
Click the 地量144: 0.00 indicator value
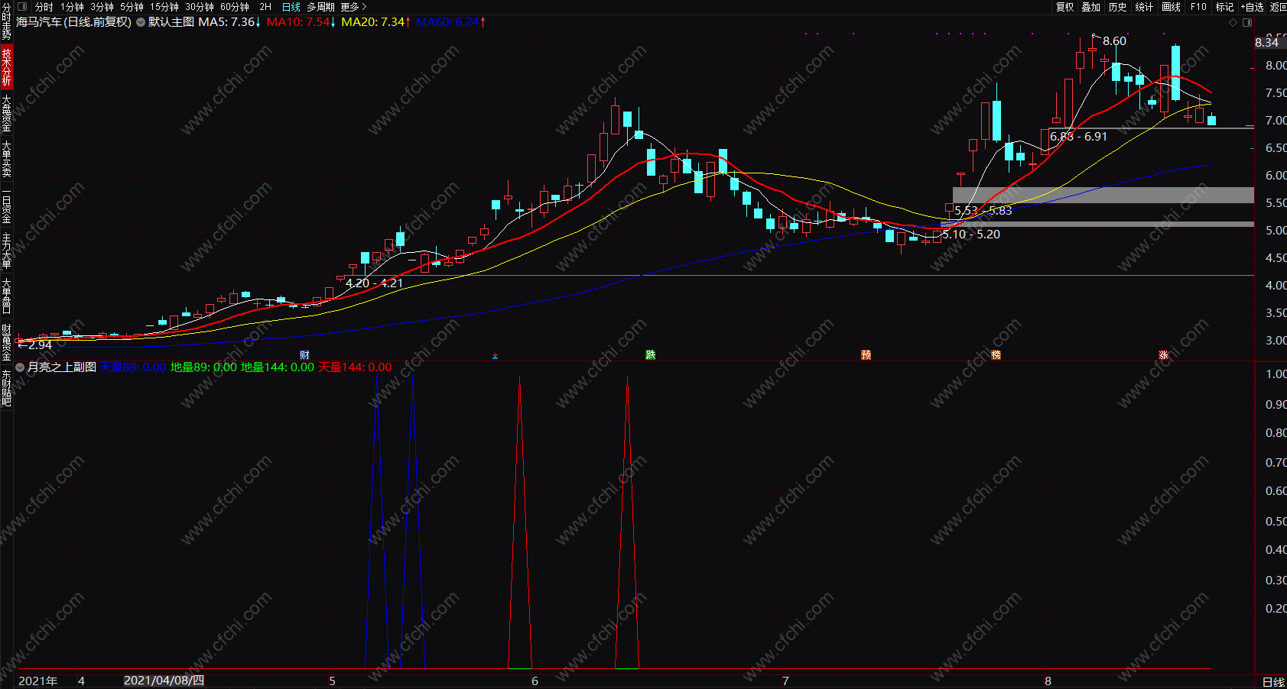tap(278, 367)
